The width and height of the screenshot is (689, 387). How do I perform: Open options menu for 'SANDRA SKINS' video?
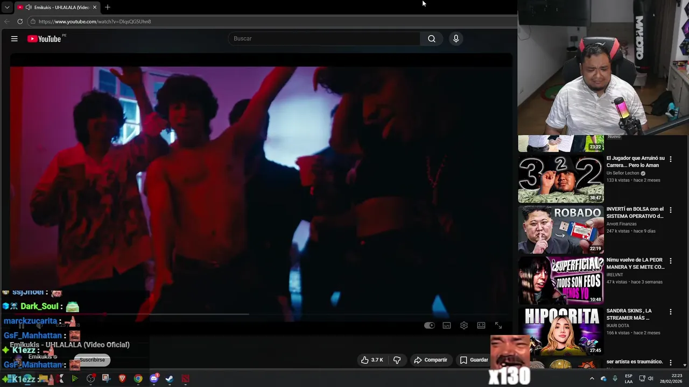coord(671,312)
